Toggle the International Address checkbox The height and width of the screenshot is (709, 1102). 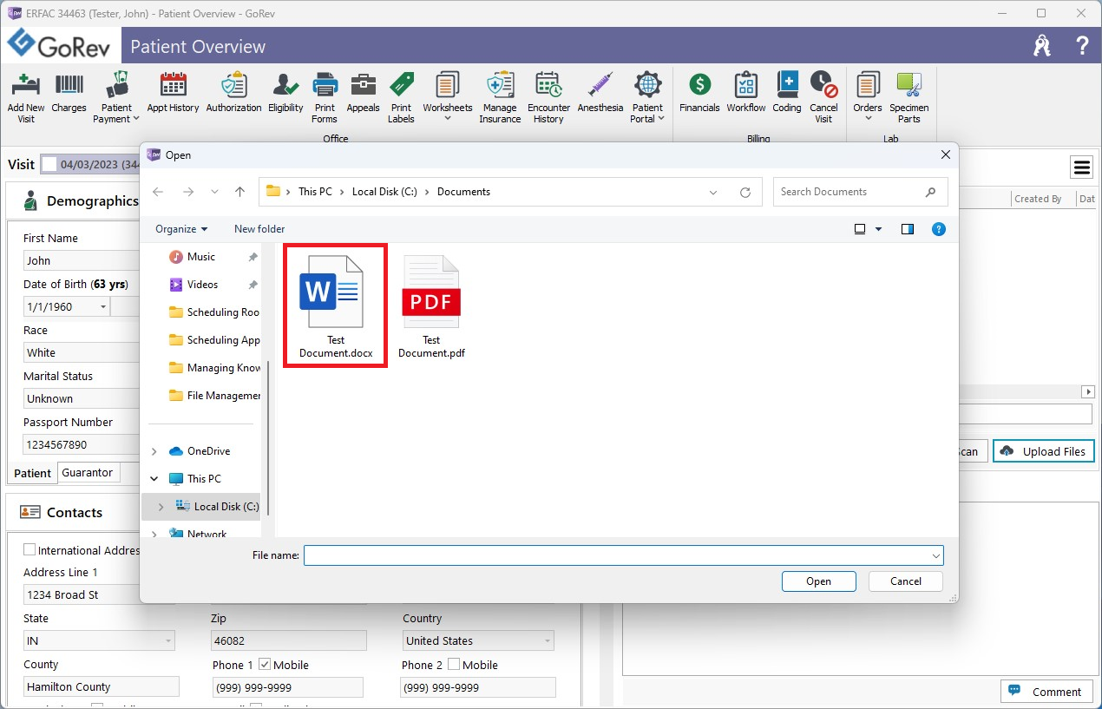tap(30, 549)
